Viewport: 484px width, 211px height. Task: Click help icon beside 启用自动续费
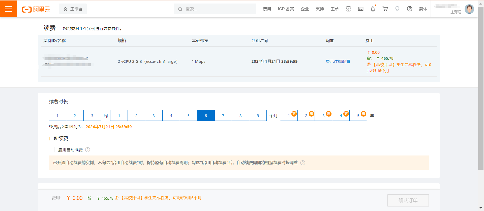pos(88,150)
